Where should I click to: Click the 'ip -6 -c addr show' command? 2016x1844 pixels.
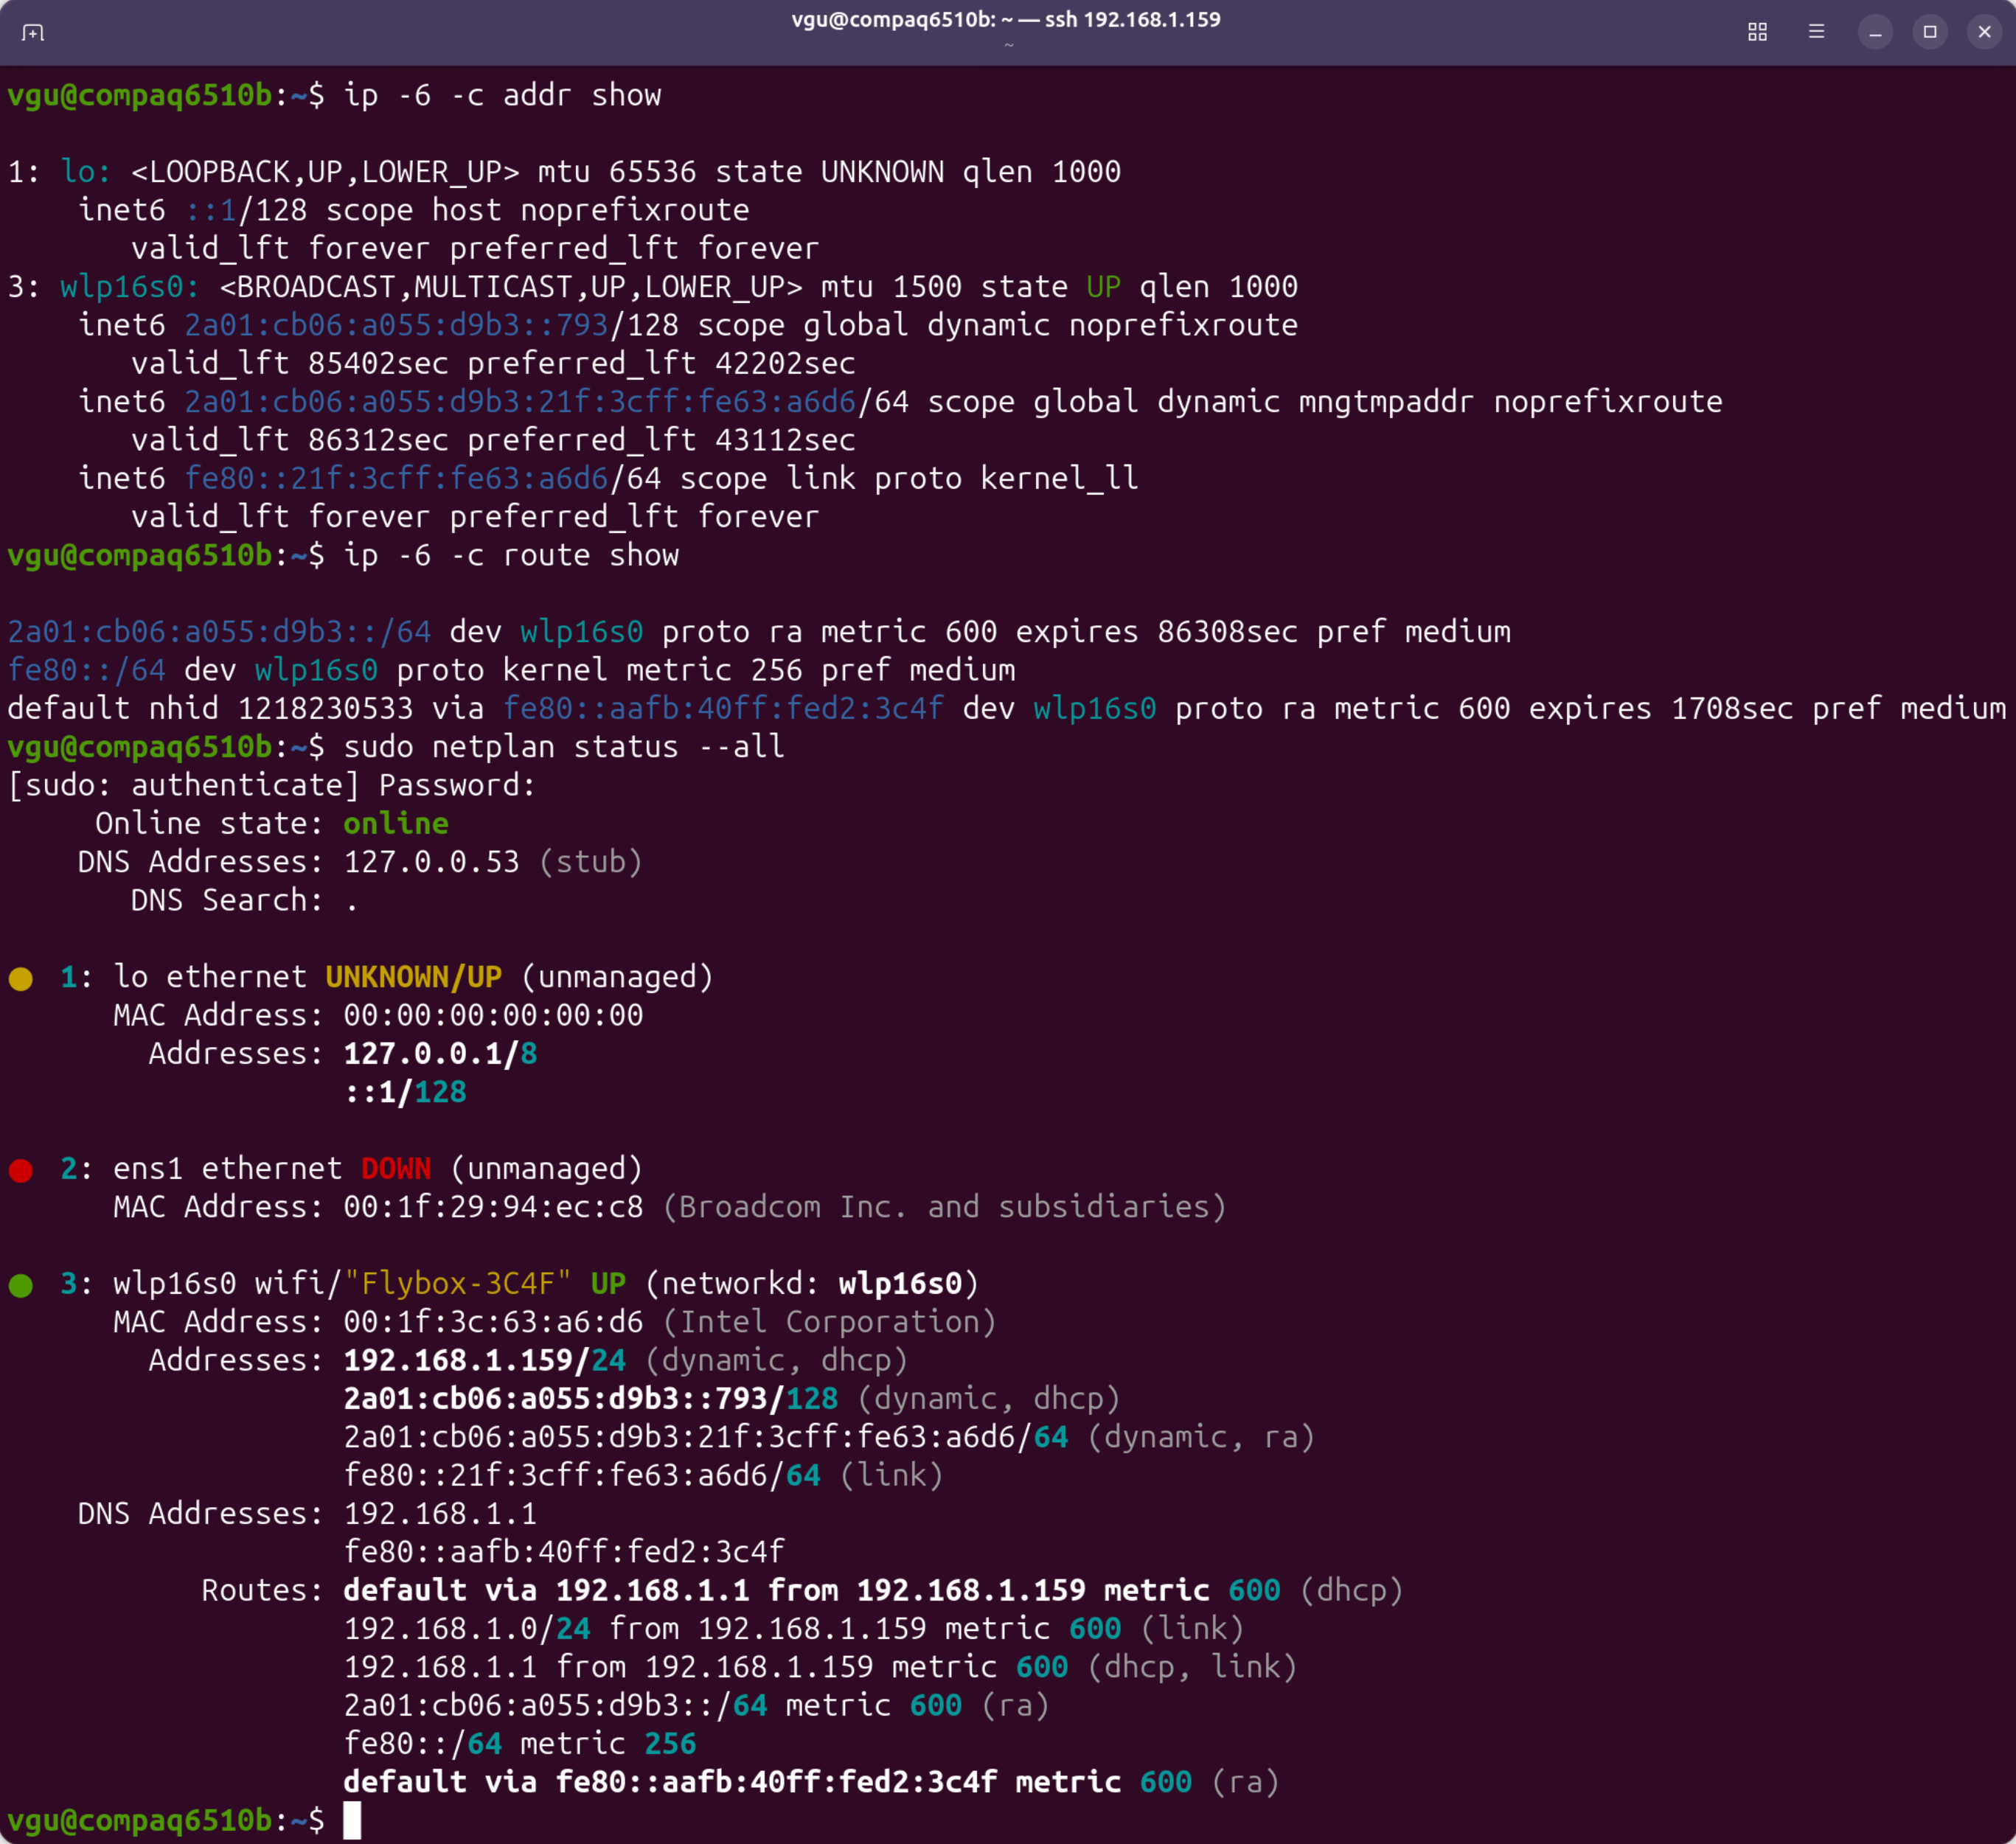(x=502, y=96)
